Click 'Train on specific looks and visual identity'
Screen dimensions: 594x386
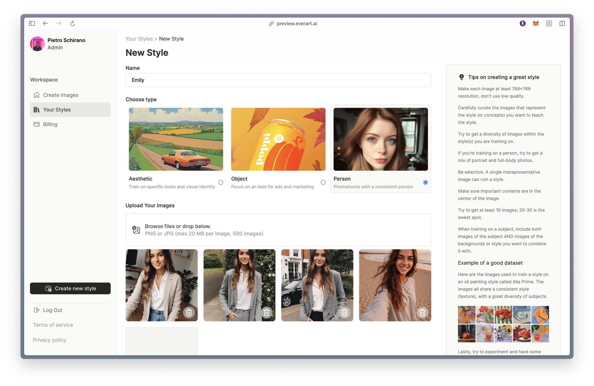172,187
